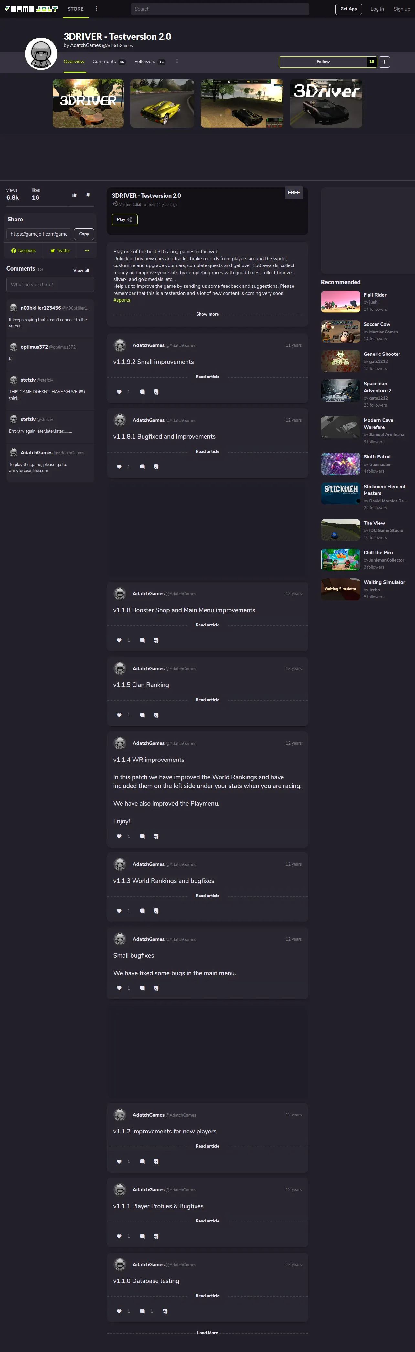Image resolution: width=415 pixels, height=1352 pixels.
Task: Load More posts at the bottom
Action: point(207,1333)
